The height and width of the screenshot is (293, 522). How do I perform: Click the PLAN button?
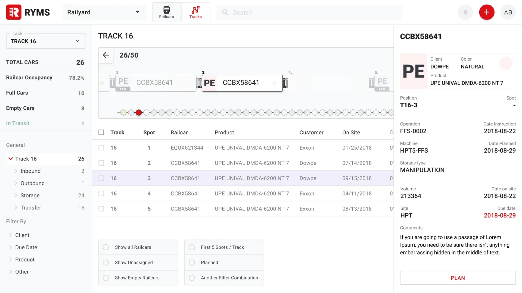(x=458, y=278)
